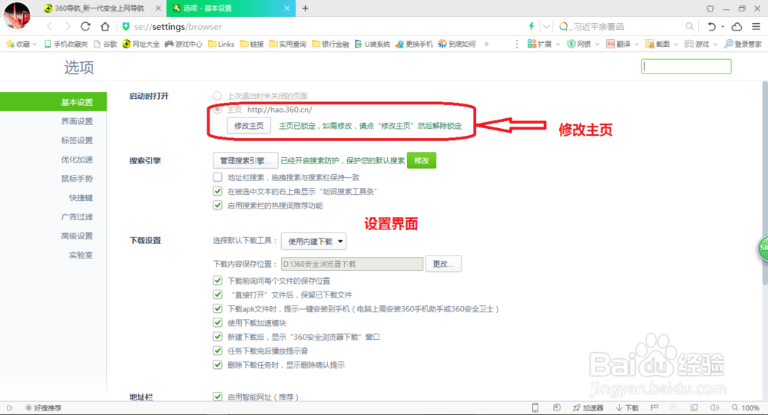Viewport: 768px width, 415px height.
Task: Click the lightning speed mode icon
Action: (x=531, y=26)
